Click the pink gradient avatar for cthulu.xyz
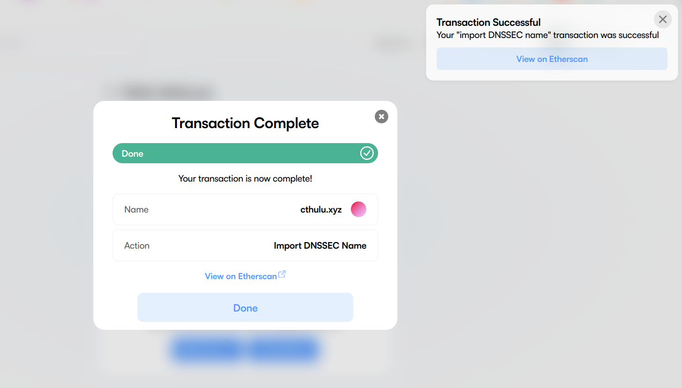 click(x=358, y=209)
